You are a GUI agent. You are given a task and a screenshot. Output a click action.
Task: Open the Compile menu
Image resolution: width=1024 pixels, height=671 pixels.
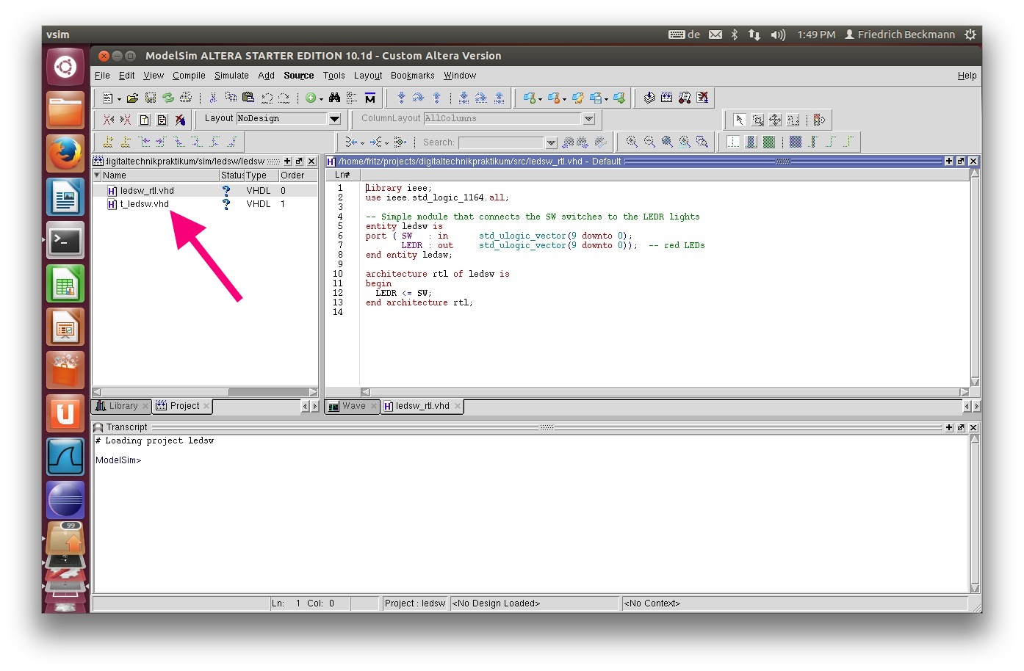pos(189,76)
